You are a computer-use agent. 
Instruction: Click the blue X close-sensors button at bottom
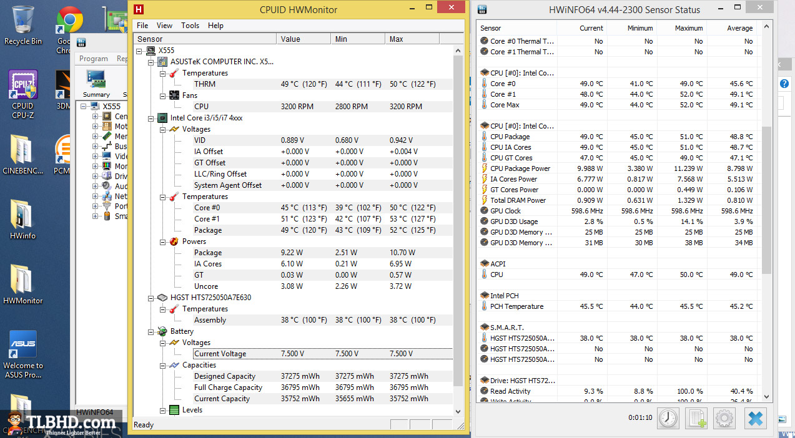tap(755, 418)
